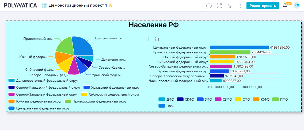Toggle the ДФО series in the bar chart legend
The width and height of the screenshot is (304, 130).
166,99
